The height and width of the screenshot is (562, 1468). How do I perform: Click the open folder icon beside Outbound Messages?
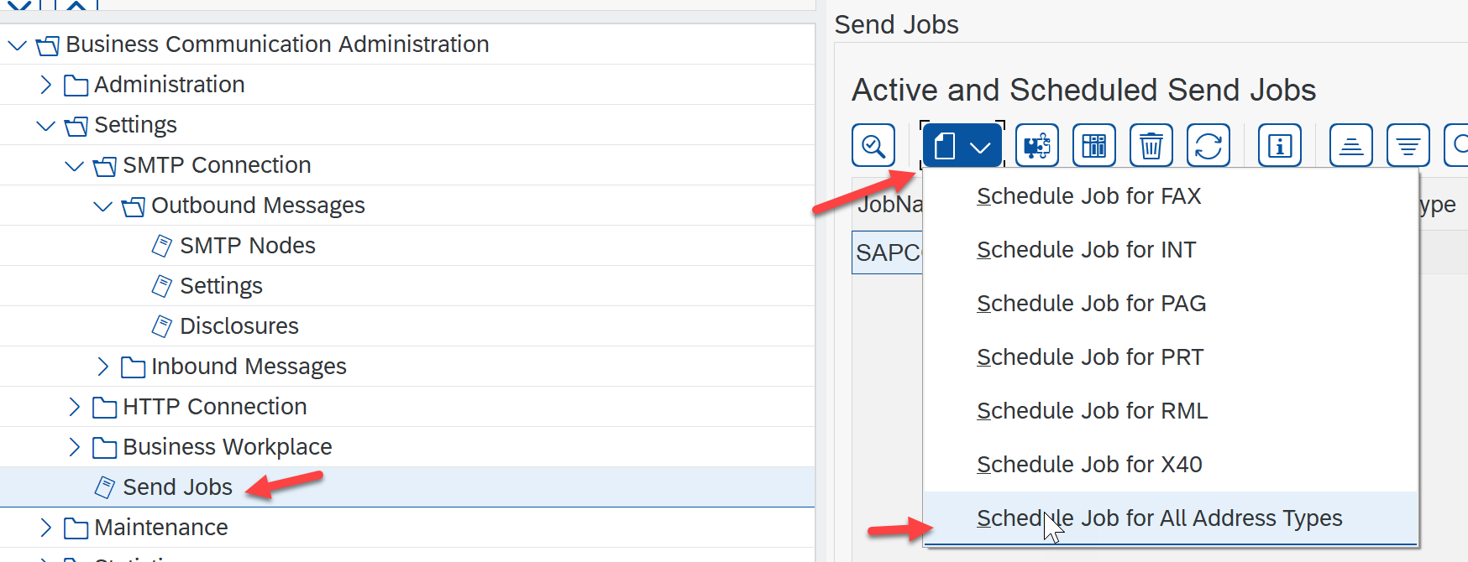(134, 206)
